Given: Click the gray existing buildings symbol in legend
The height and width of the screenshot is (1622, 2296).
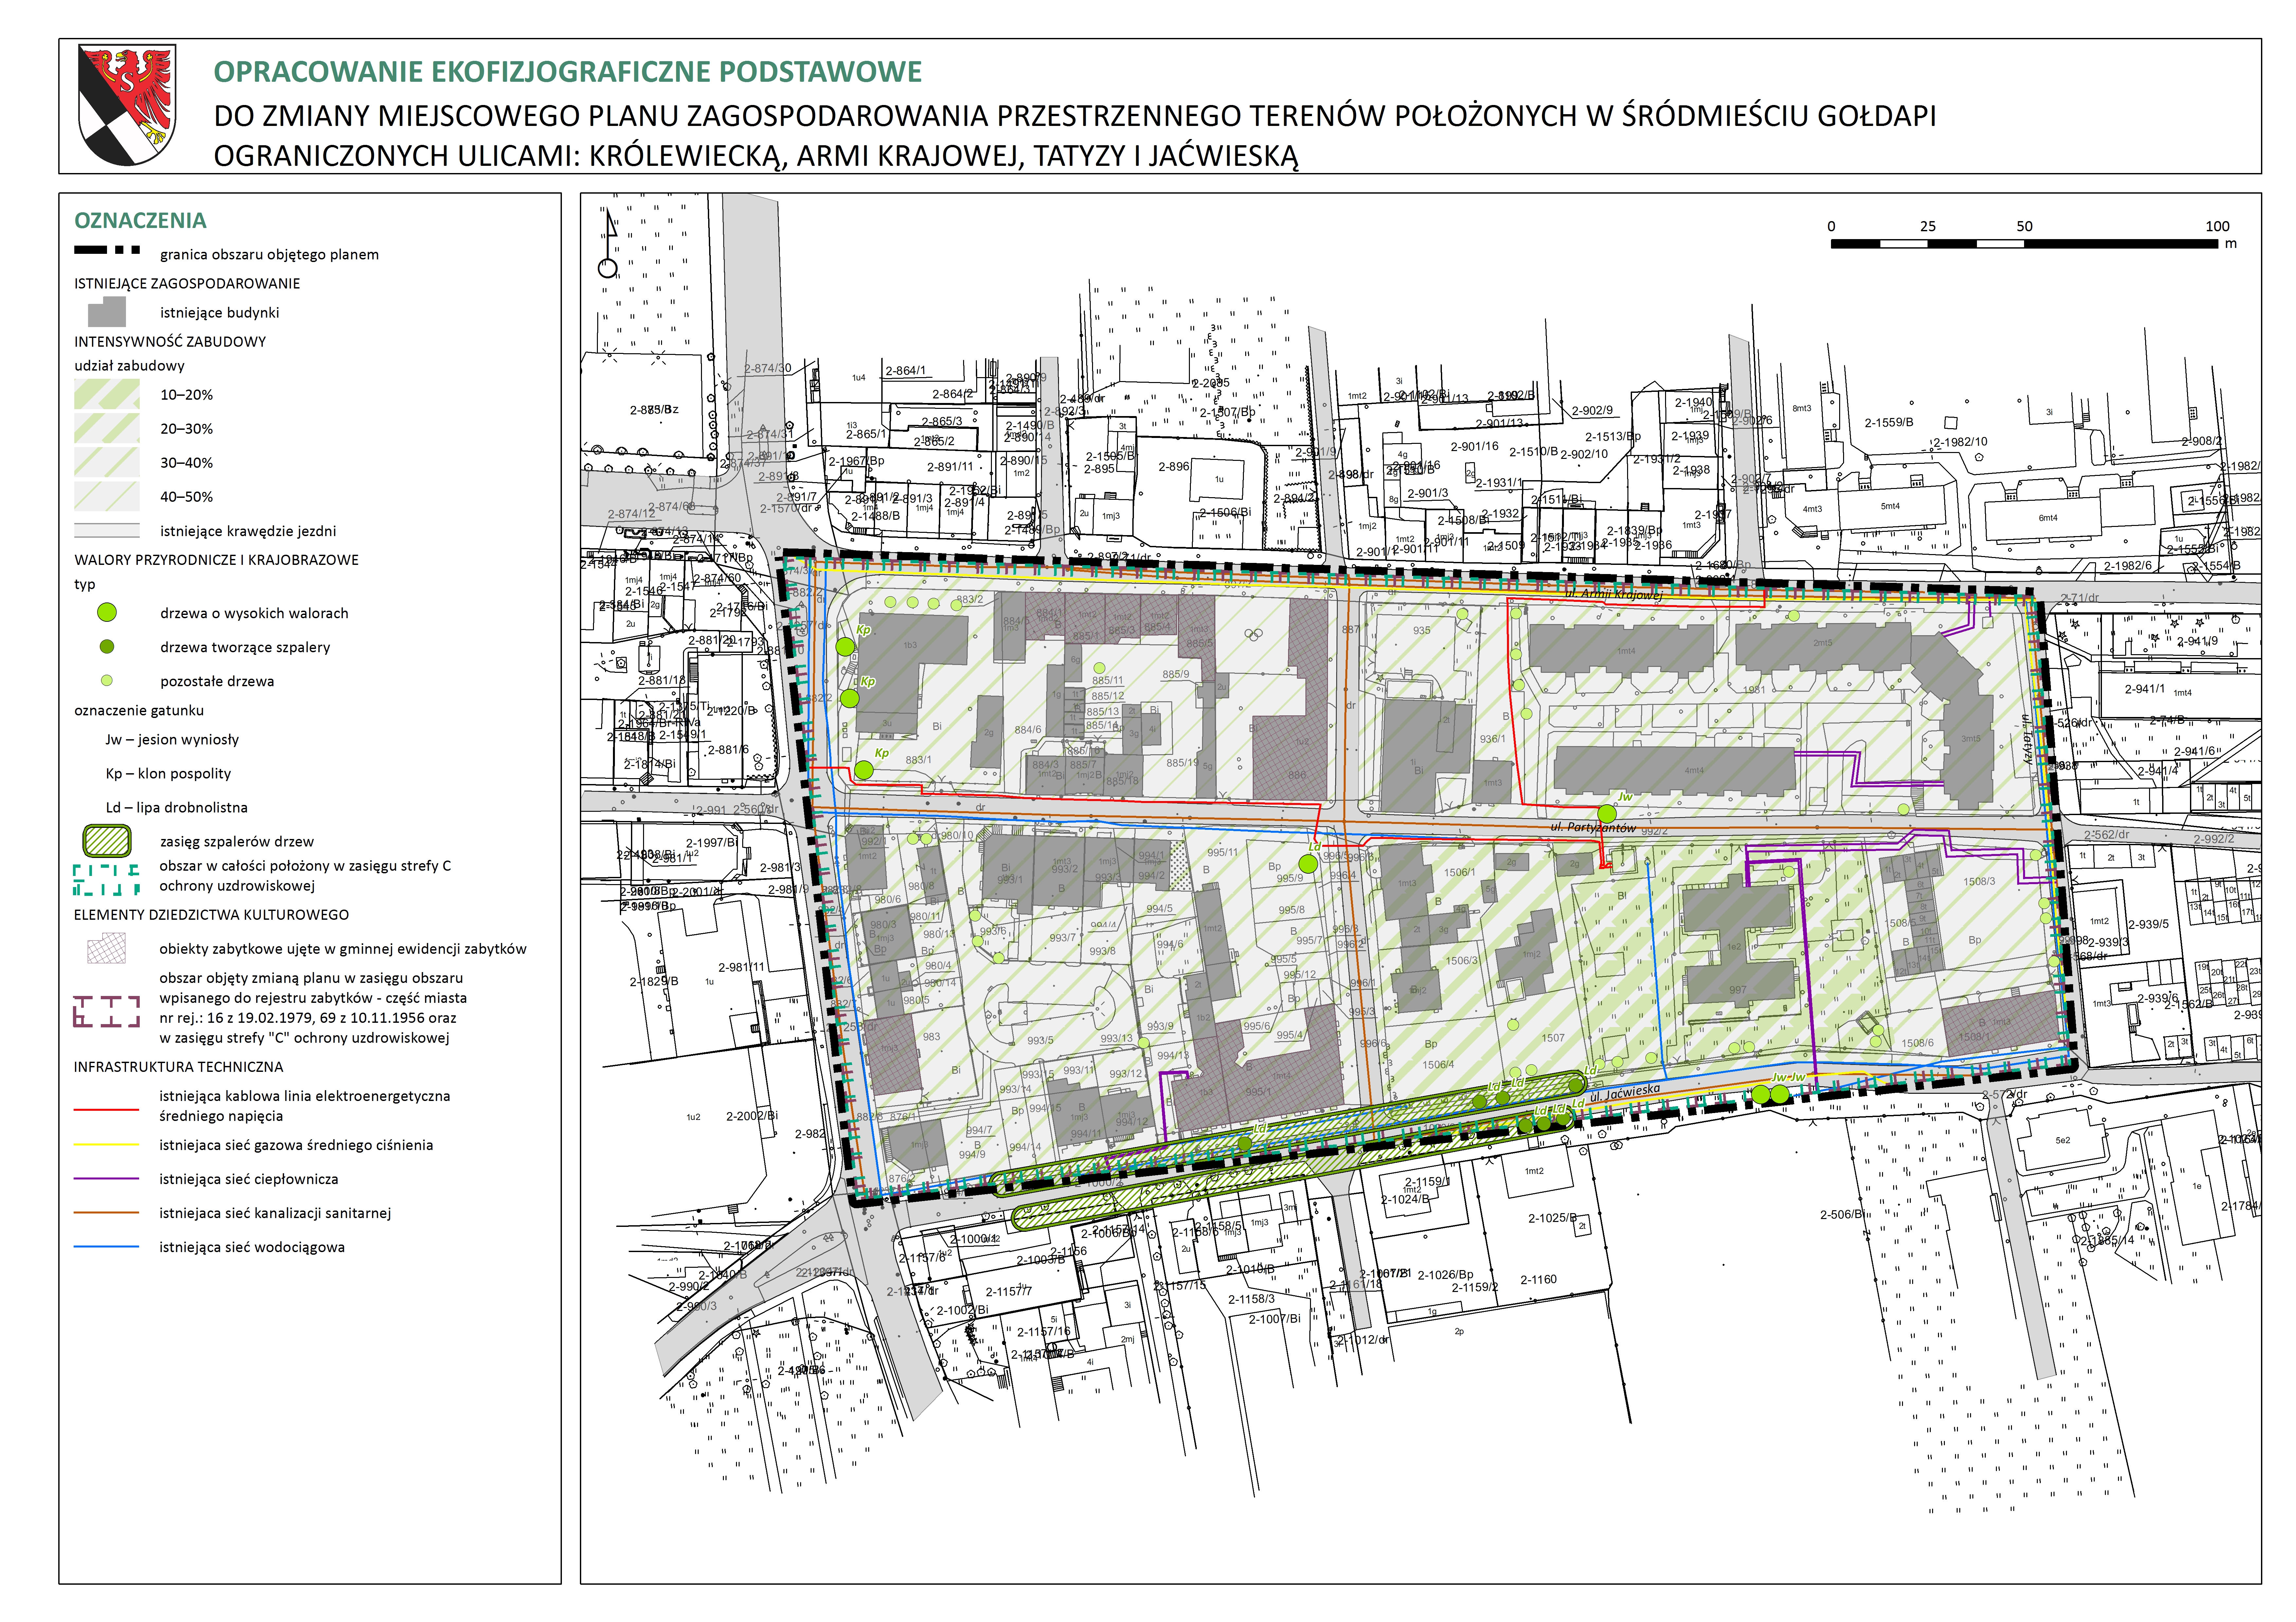Looking at the screenshot, I should 107,312.
